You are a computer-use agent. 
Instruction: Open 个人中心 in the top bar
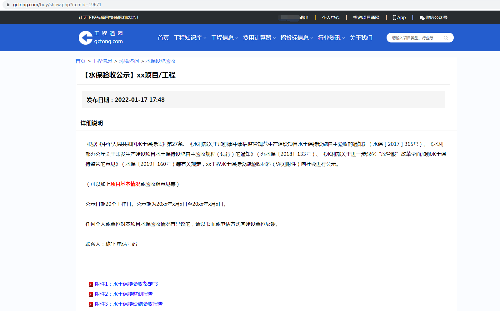coord(331,17)
